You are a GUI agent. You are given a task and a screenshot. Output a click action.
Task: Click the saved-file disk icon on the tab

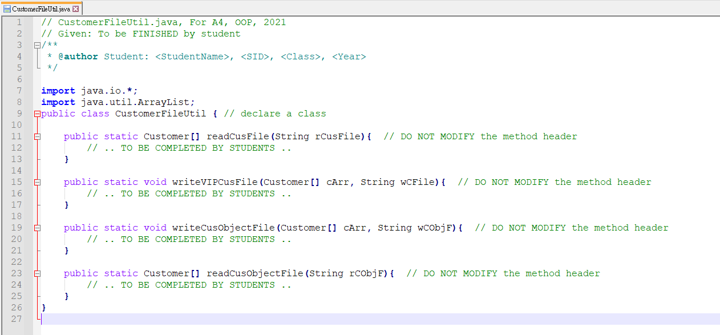[7, 9]
